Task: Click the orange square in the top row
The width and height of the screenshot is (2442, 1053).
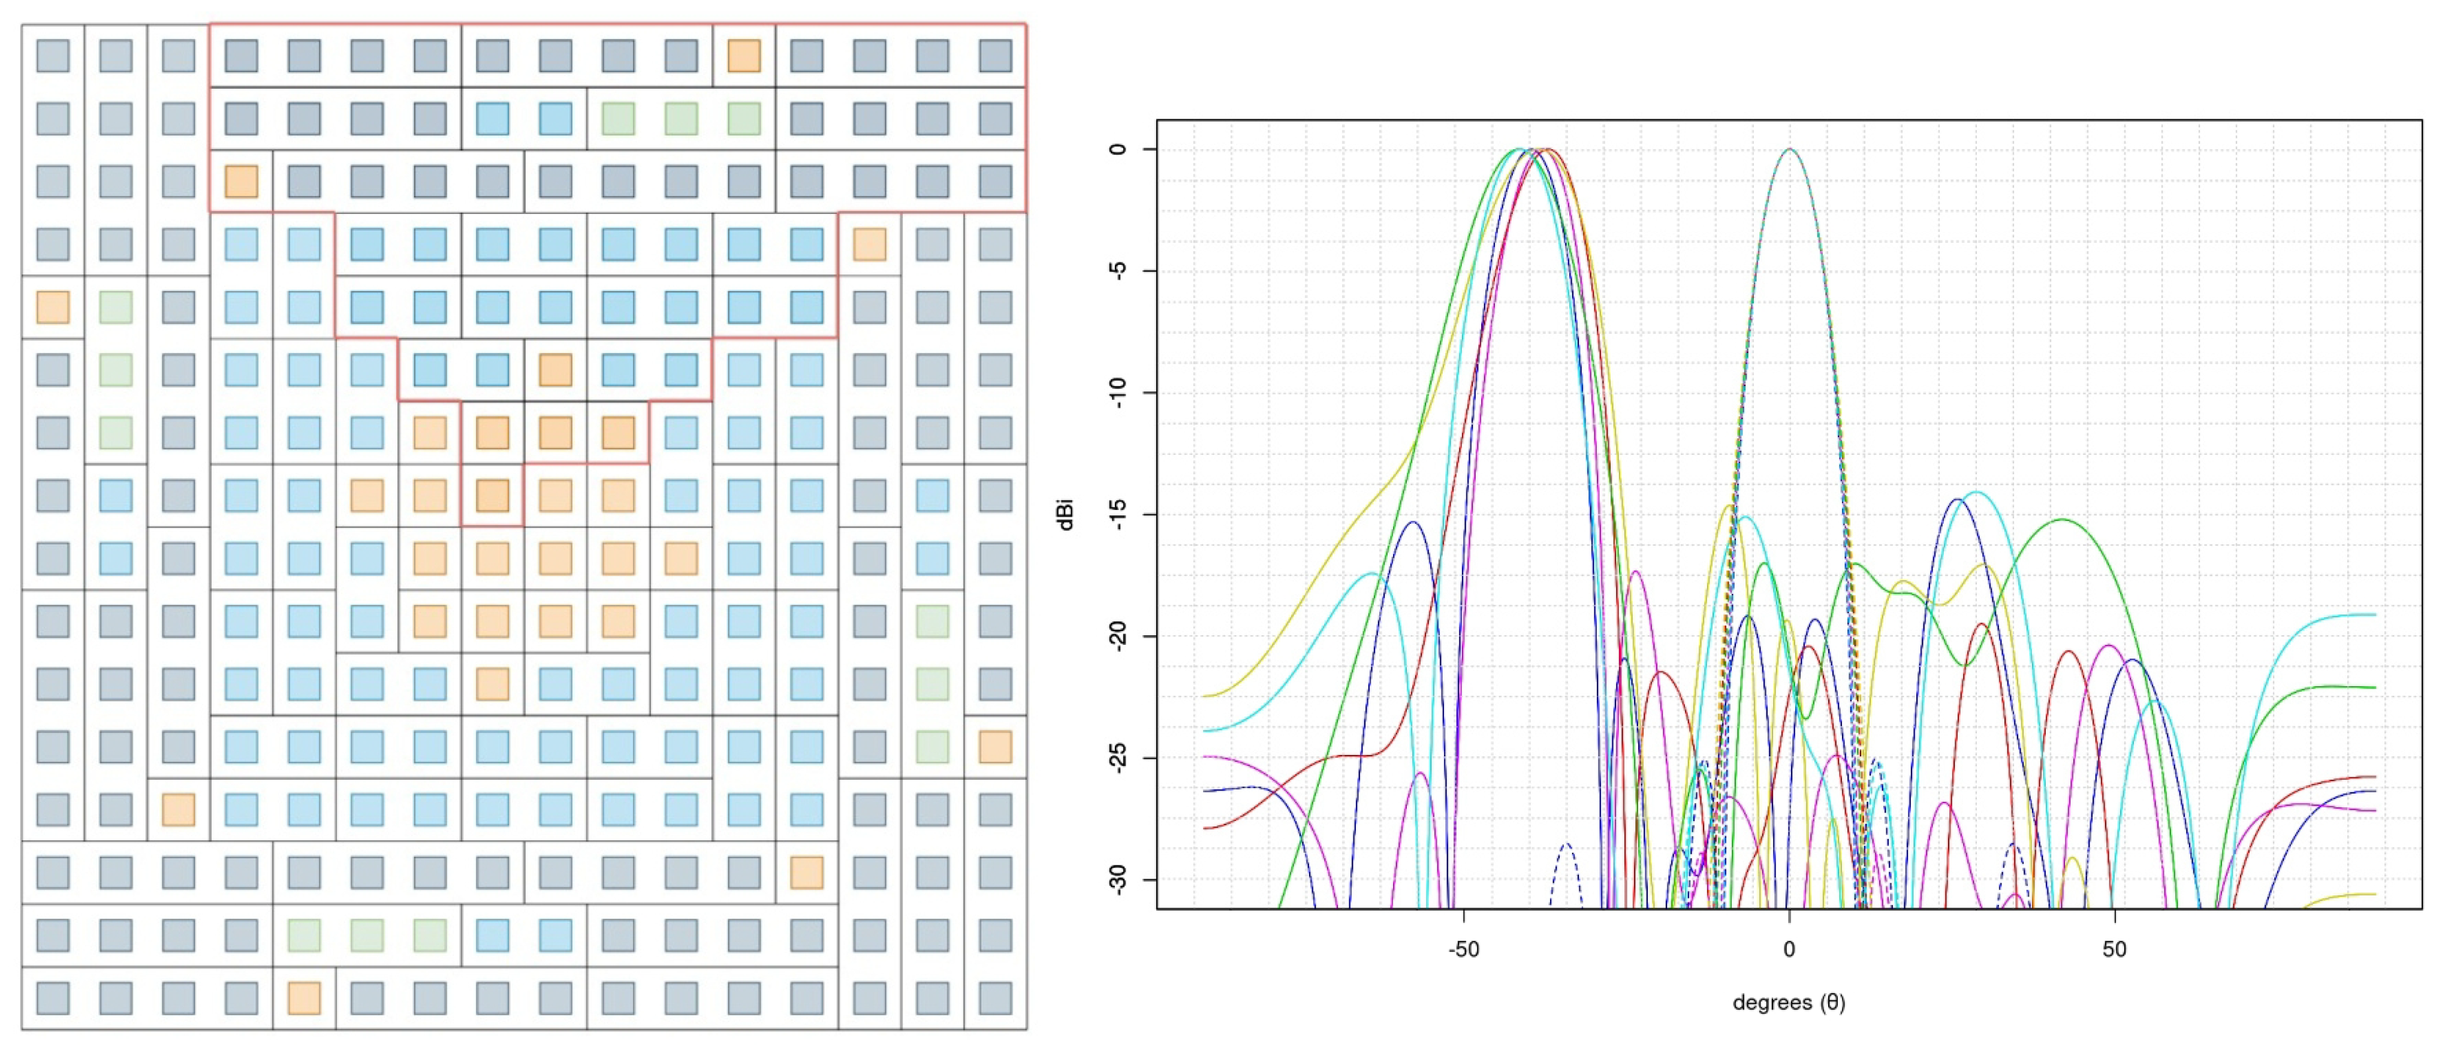Action: pyautogui.click(x=743, y=56)
